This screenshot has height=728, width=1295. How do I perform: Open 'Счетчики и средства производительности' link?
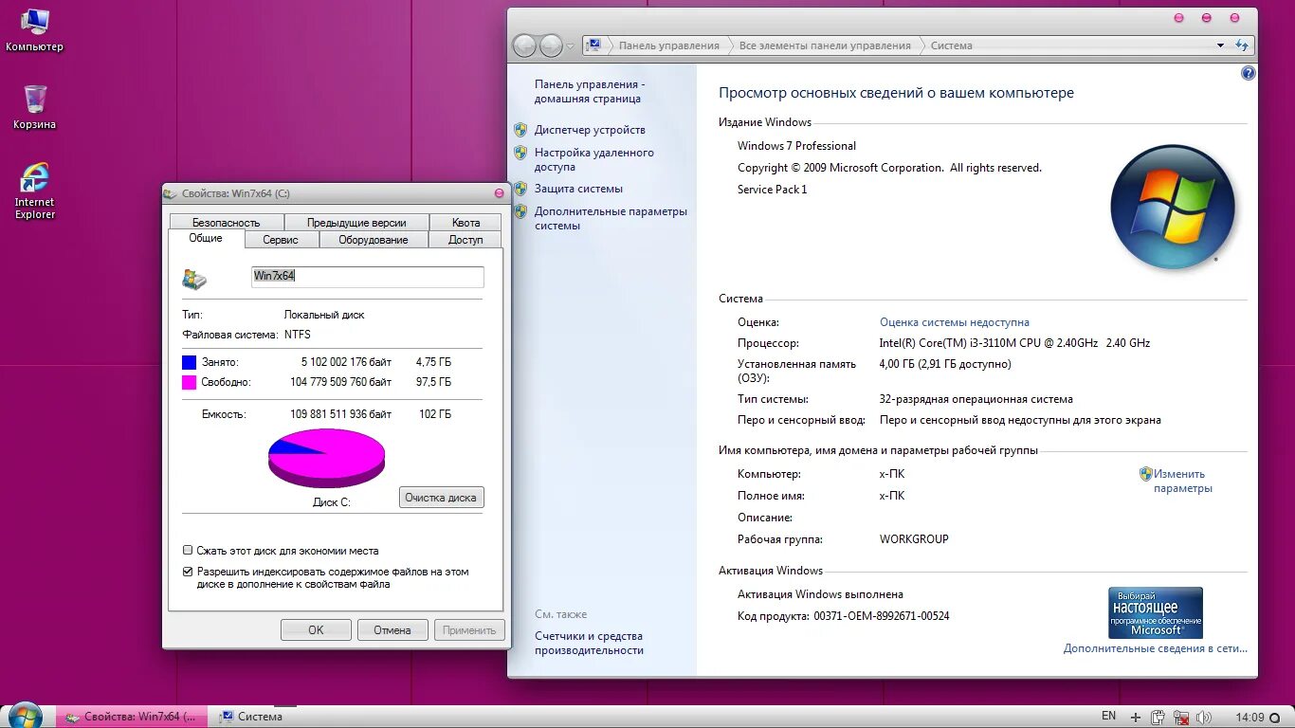point(589,643)
